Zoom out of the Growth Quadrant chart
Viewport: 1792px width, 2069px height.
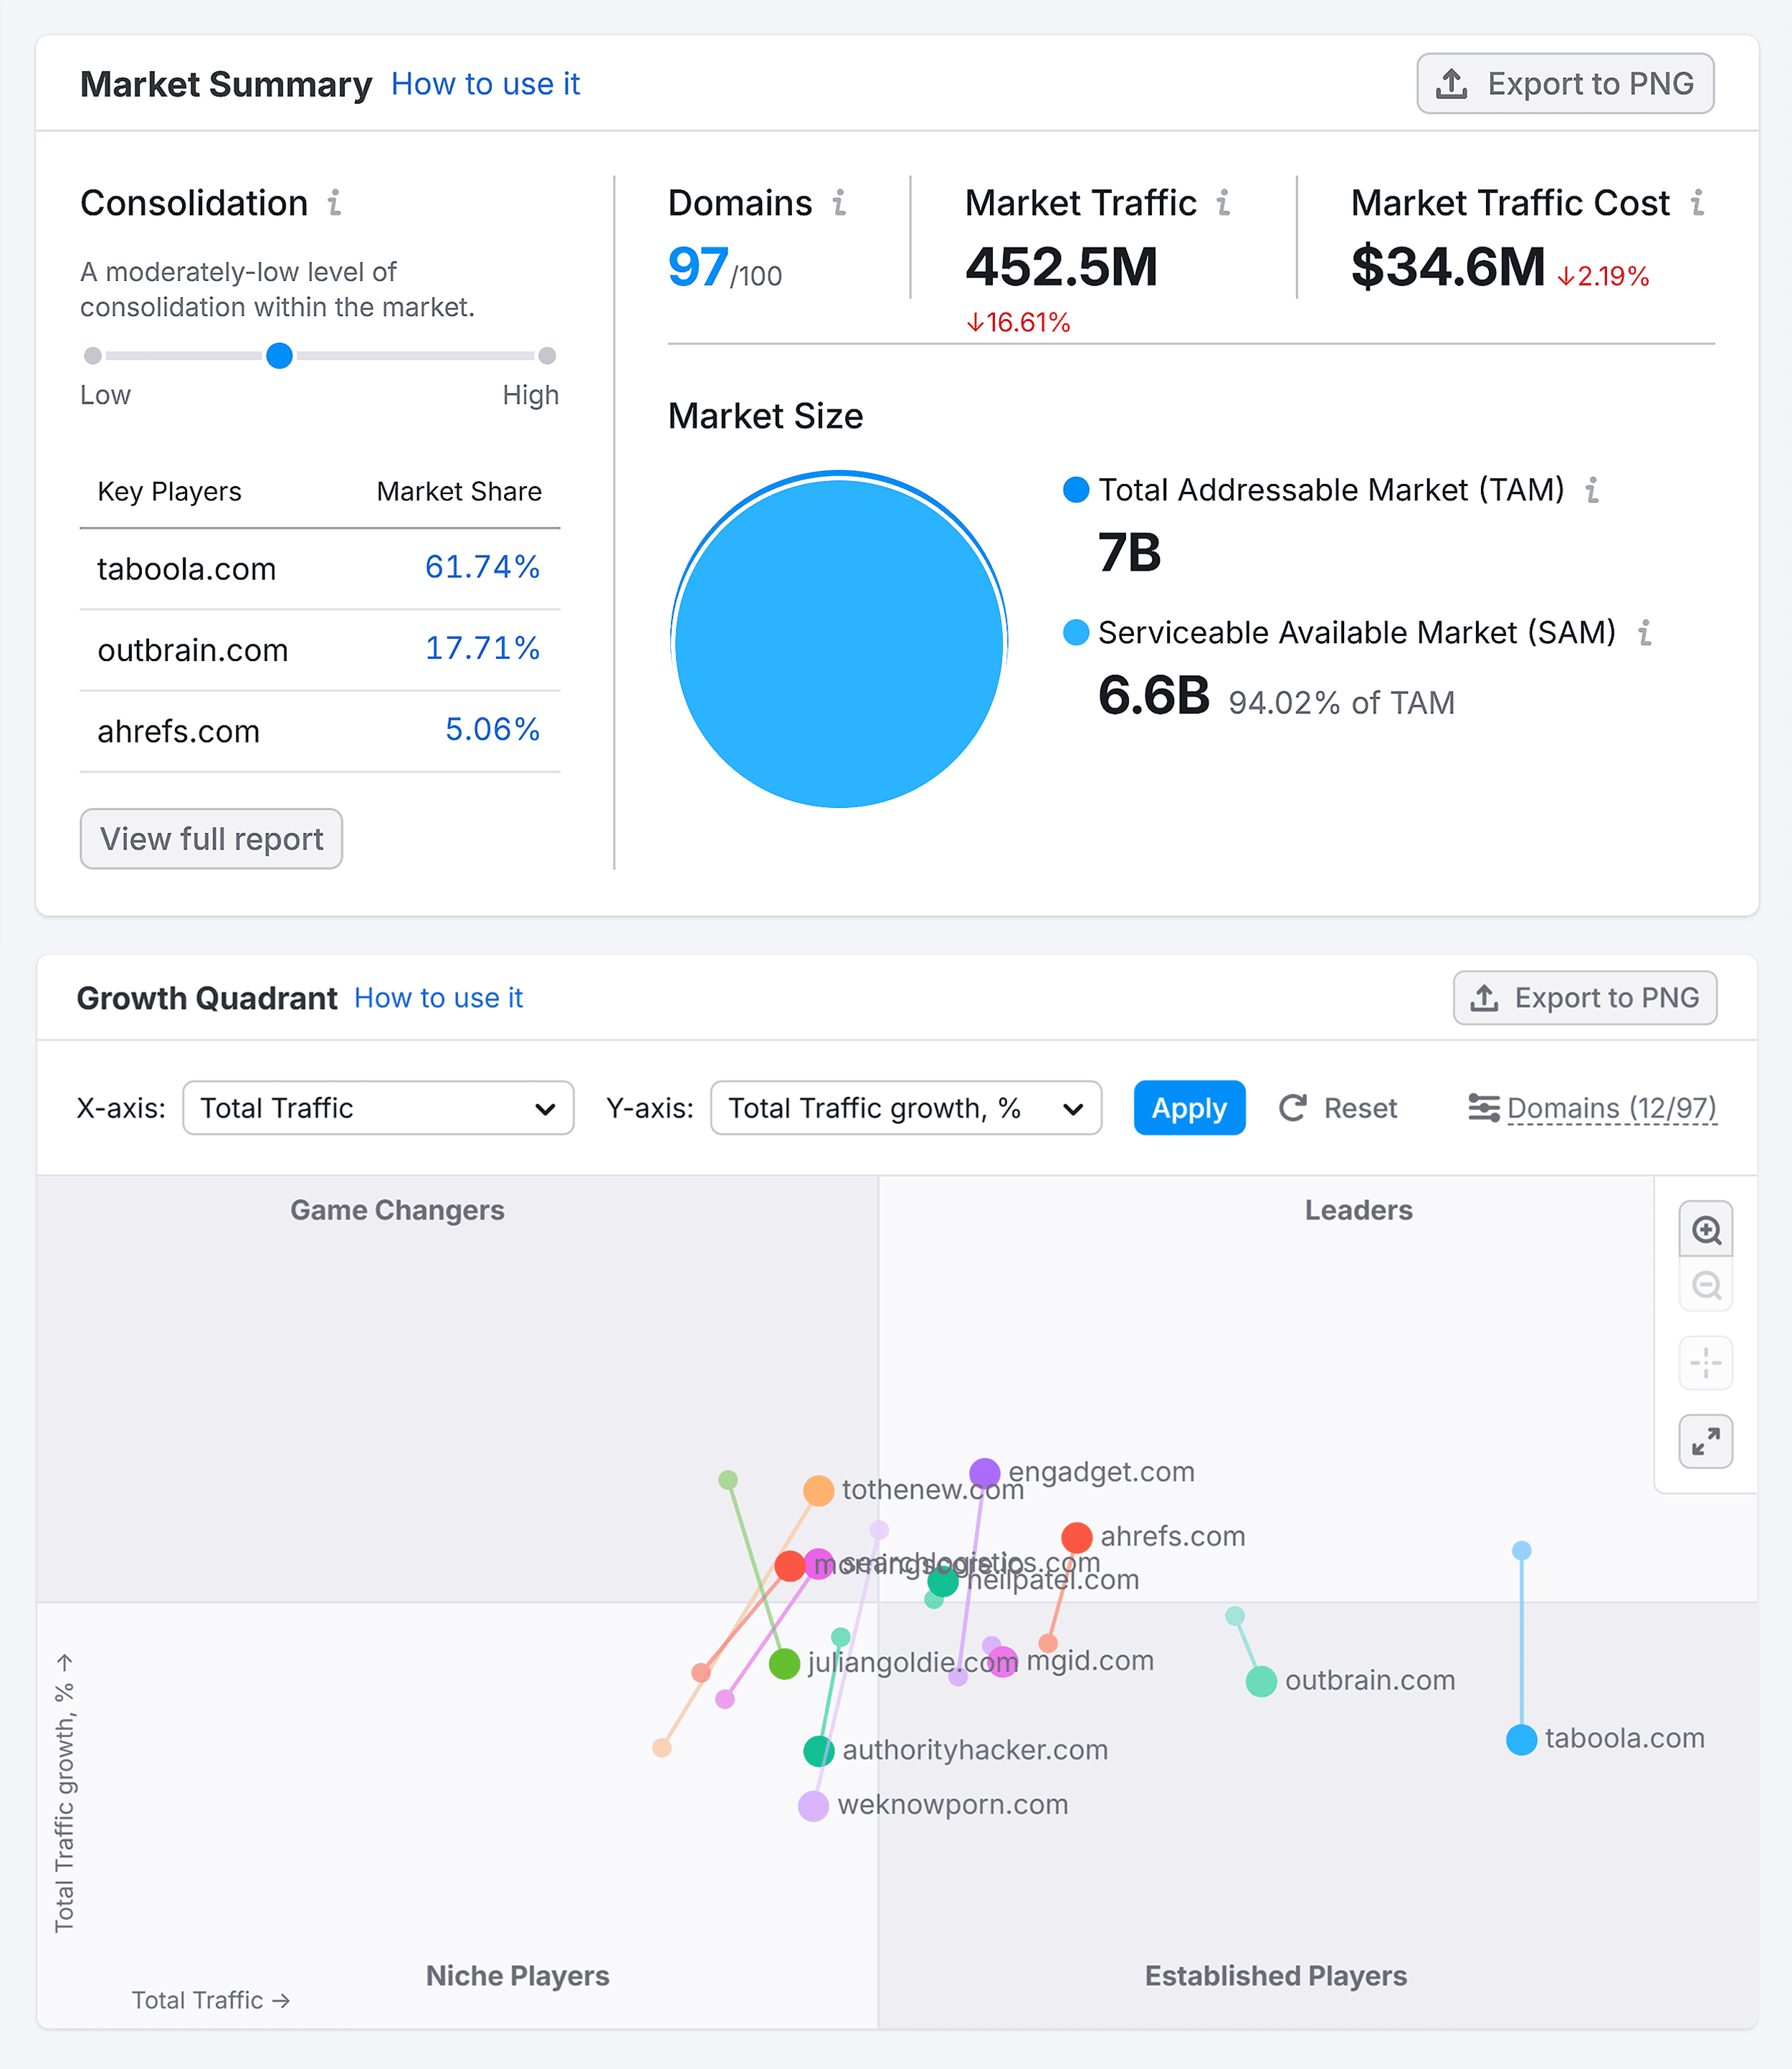tap(1706, 1285)
